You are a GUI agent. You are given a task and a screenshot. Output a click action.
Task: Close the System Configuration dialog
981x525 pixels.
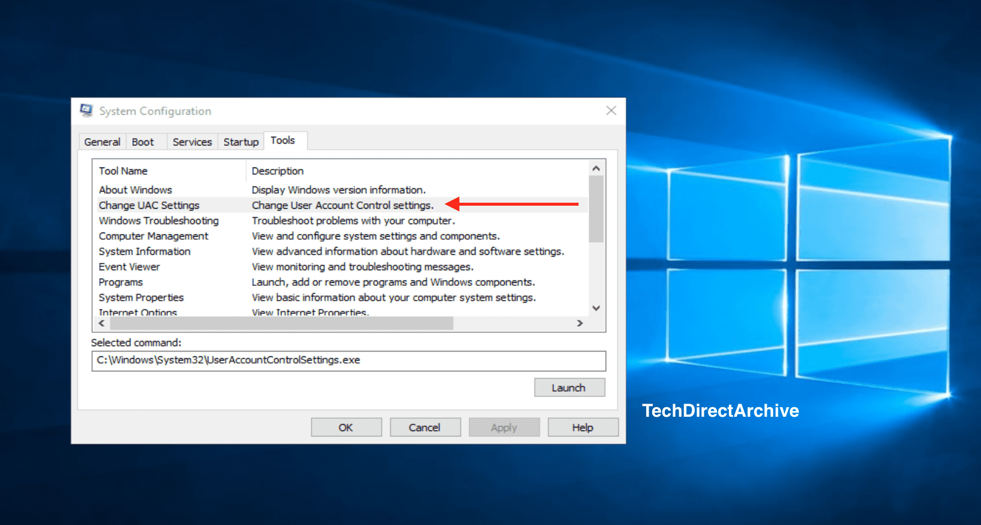611,111
